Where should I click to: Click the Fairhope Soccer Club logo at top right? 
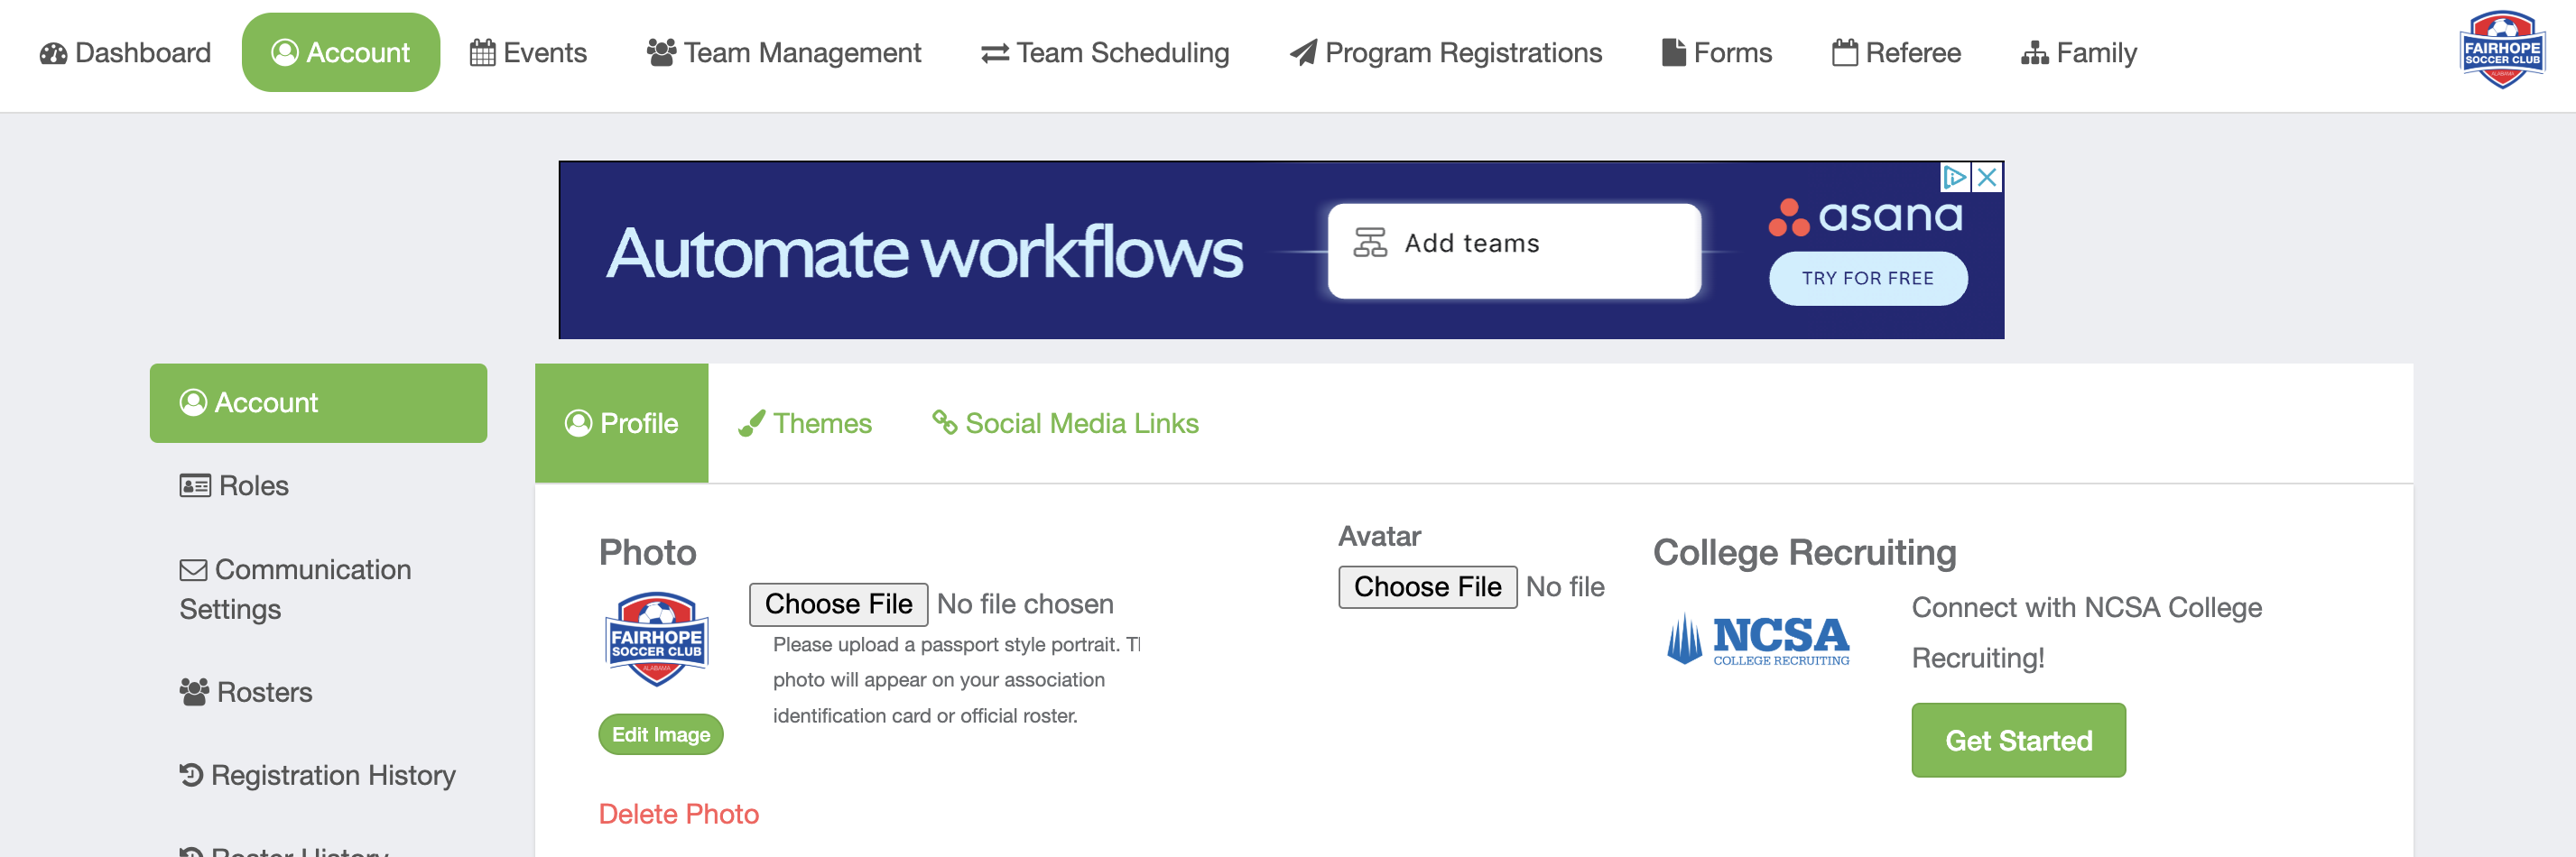click(x=2501, y=50)
